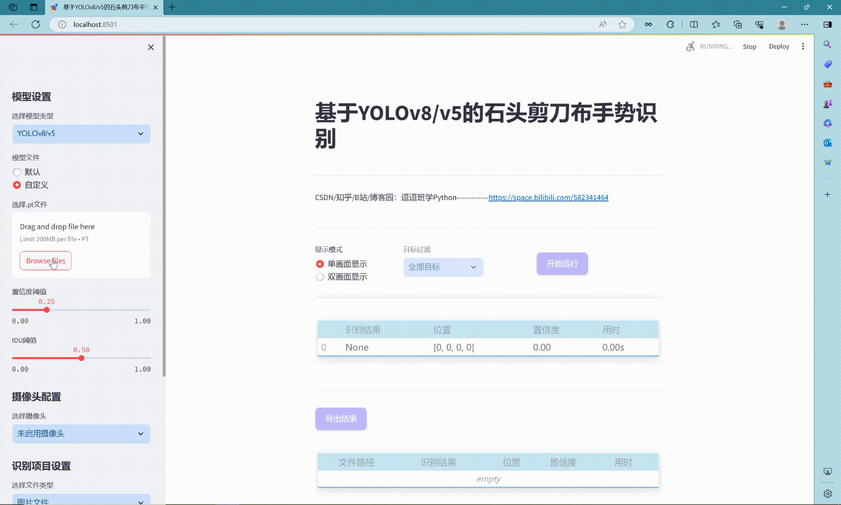Open the Edge sidebar search icon

pyautogui.click(x=827, y=44)
